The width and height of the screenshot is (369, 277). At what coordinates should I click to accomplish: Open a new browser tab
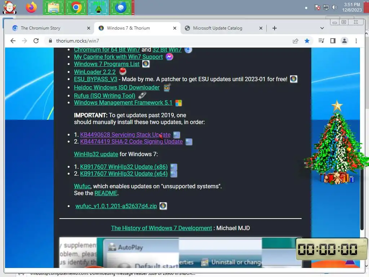tap(274, 28)
